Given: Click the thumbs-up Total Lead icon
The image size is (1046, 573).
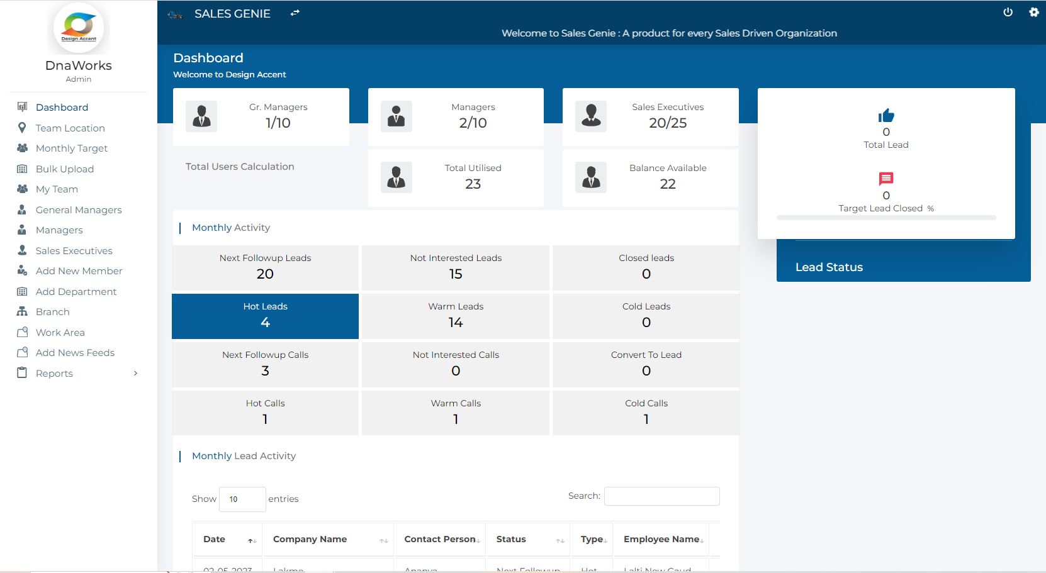Looking at the screenshot, I should coord(886,116).
